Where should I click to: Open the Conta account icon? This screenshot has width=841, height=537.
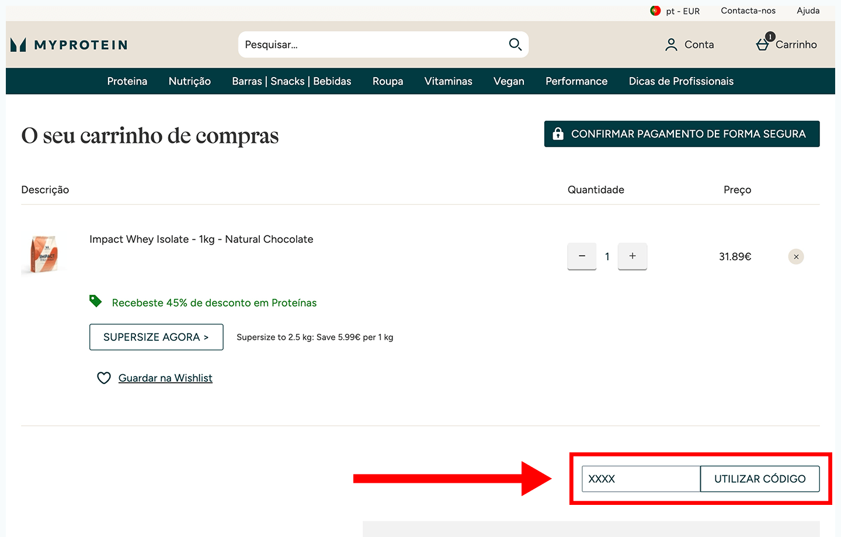[672, 45]
